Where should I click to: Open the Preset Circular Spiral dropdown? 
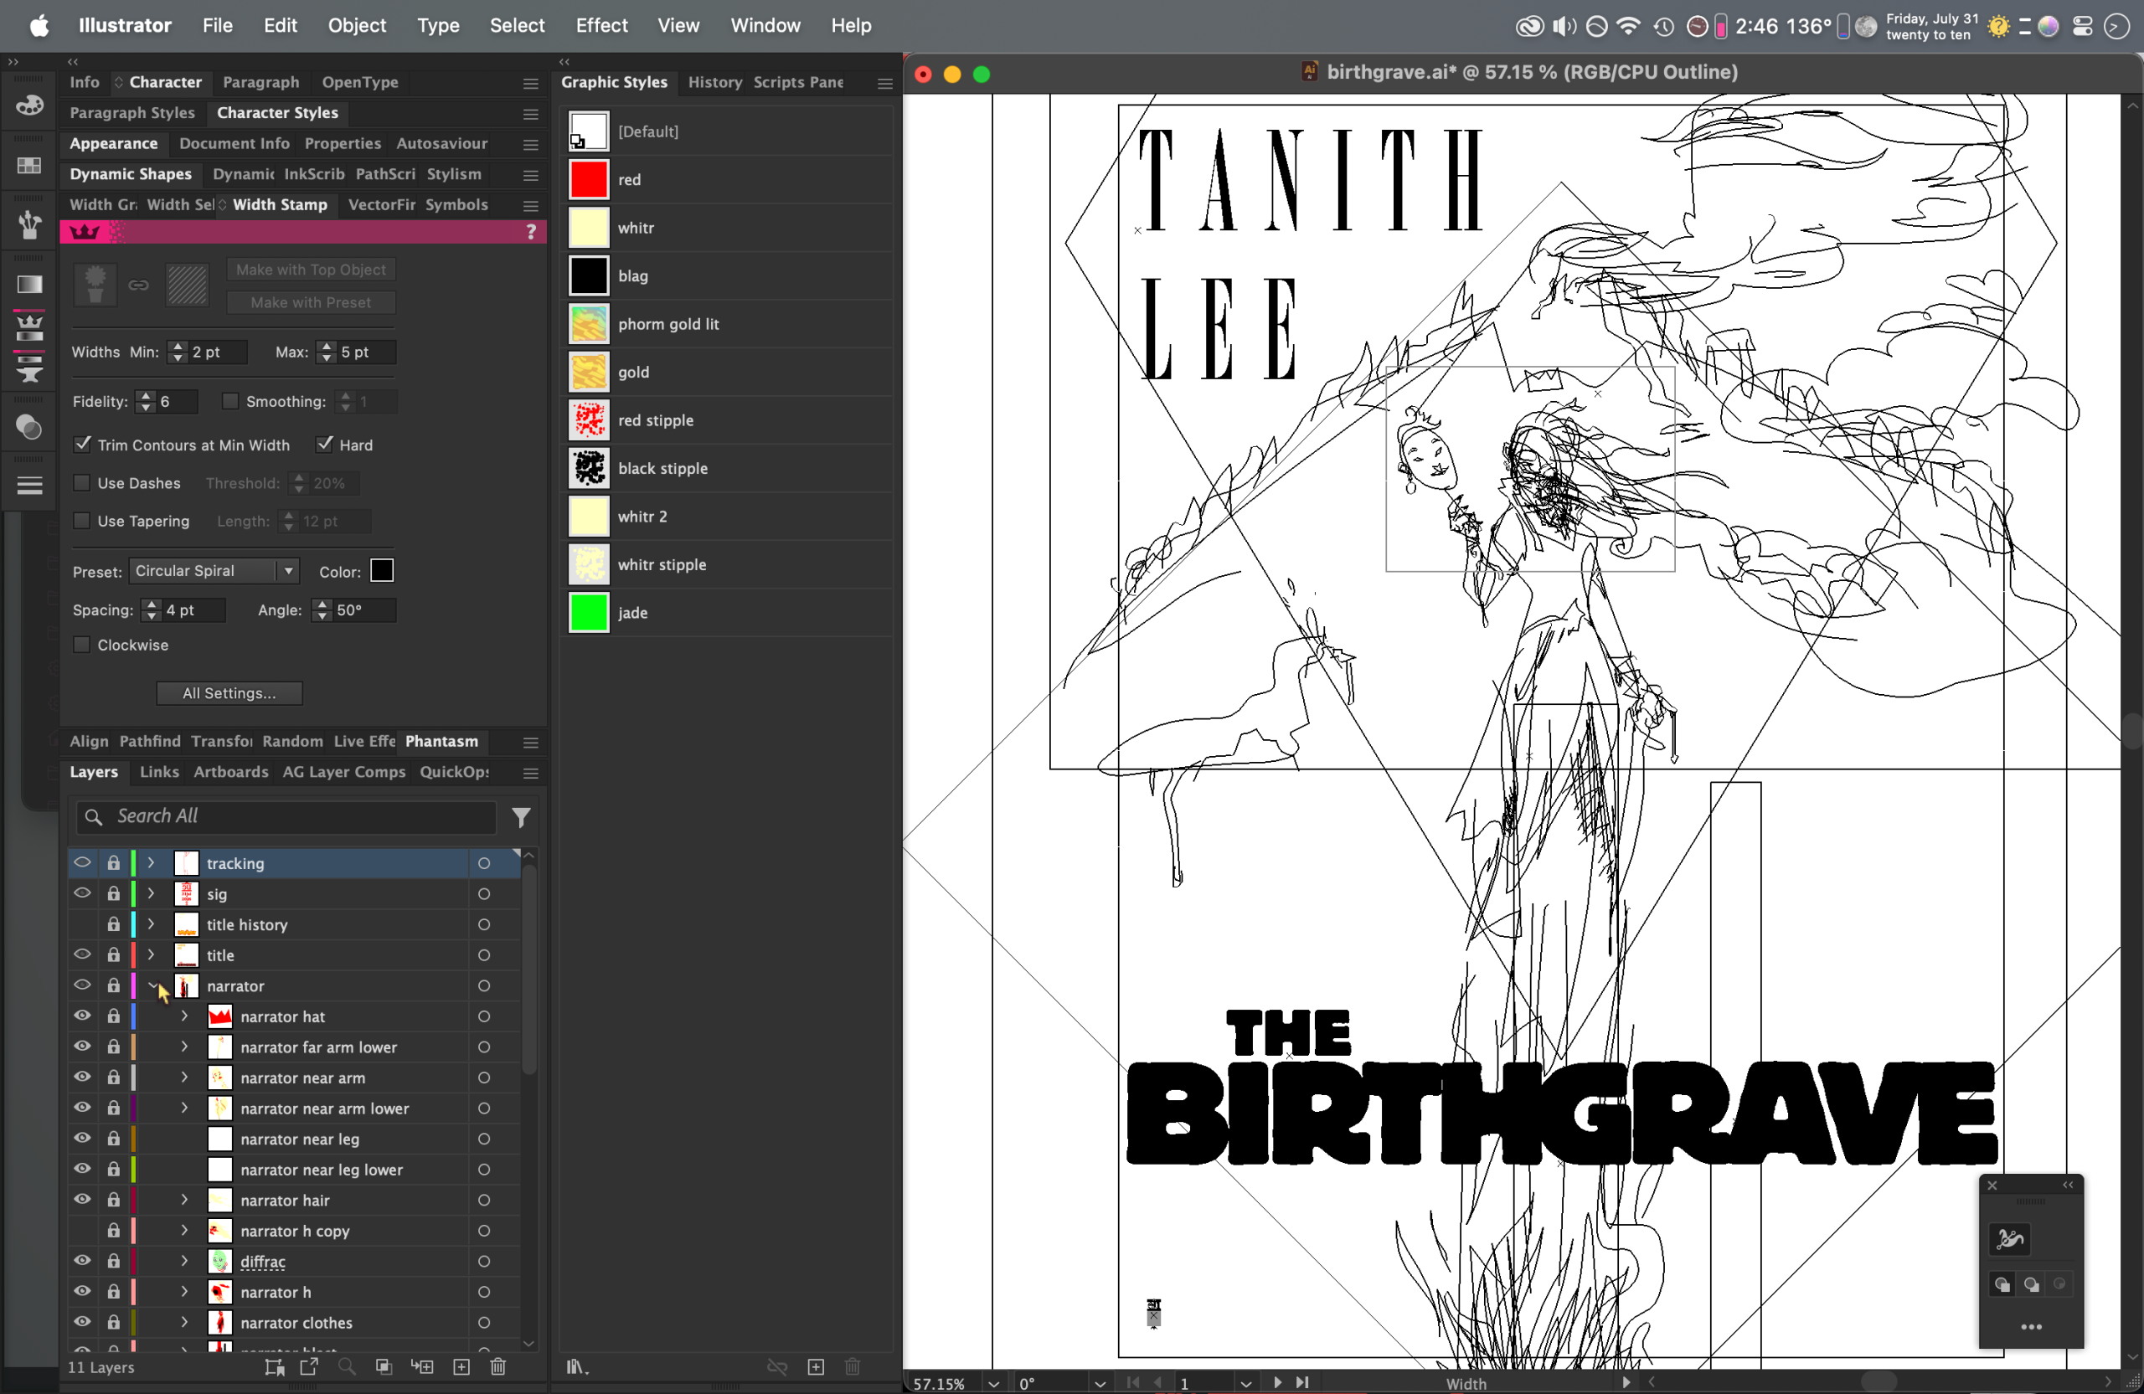click(x=214, y=571)
